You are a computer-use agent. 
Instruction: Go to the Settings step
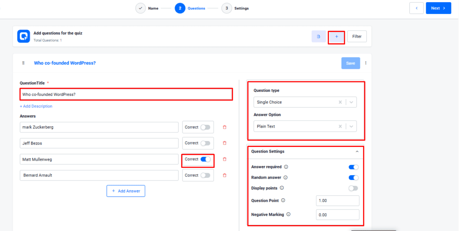227,8
